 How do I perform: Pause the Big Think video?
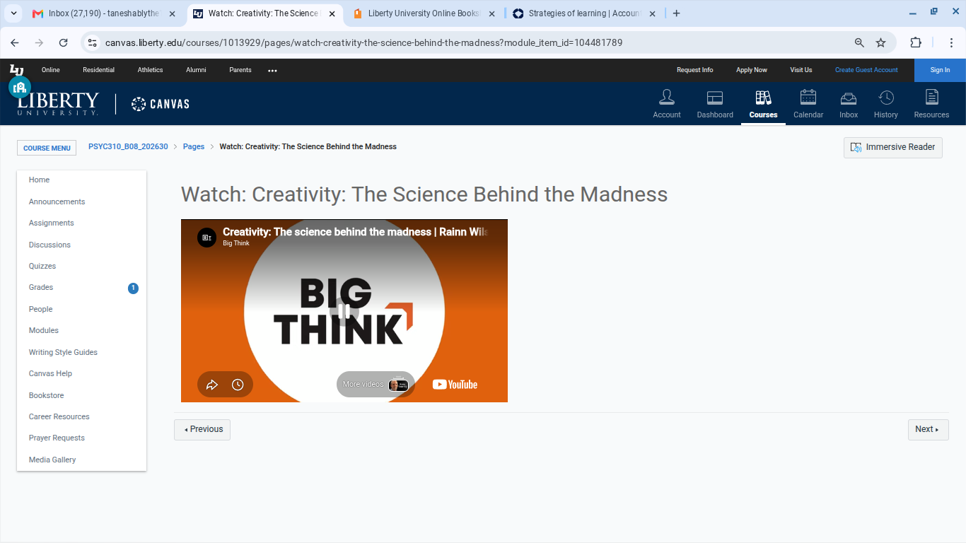tap(344, 311)
